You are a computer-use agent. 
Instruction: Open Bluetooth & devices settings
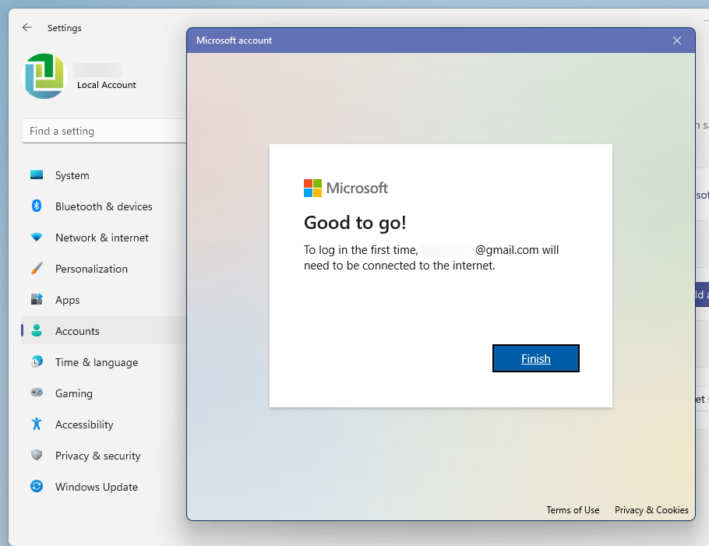(104, 206)
